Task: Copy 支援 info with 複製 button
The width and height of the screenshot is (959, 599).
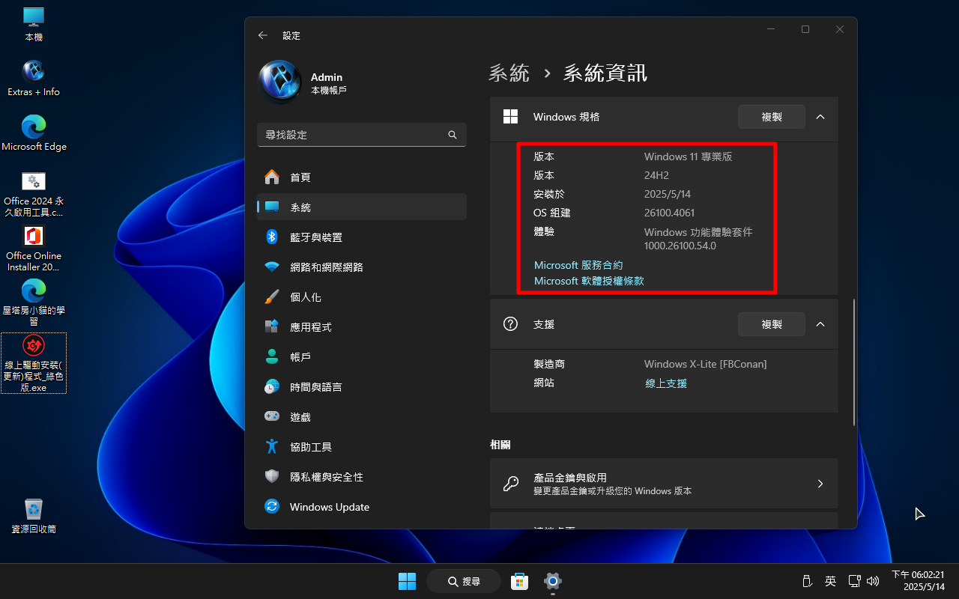Action: point(772,324)
